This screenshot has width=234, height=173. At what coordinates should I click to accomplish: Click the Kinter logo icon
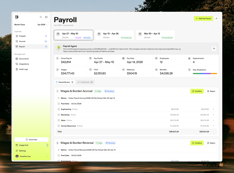click(x=17, y=17)
